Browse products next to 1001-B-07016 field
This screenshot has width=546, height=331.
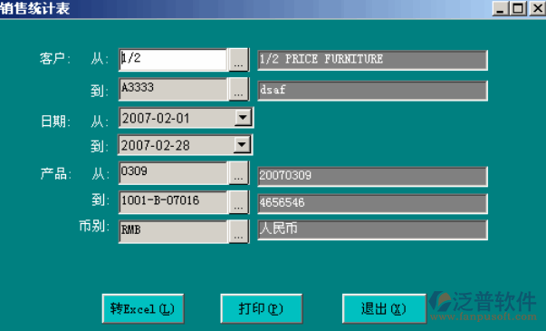tap(238, 202)
